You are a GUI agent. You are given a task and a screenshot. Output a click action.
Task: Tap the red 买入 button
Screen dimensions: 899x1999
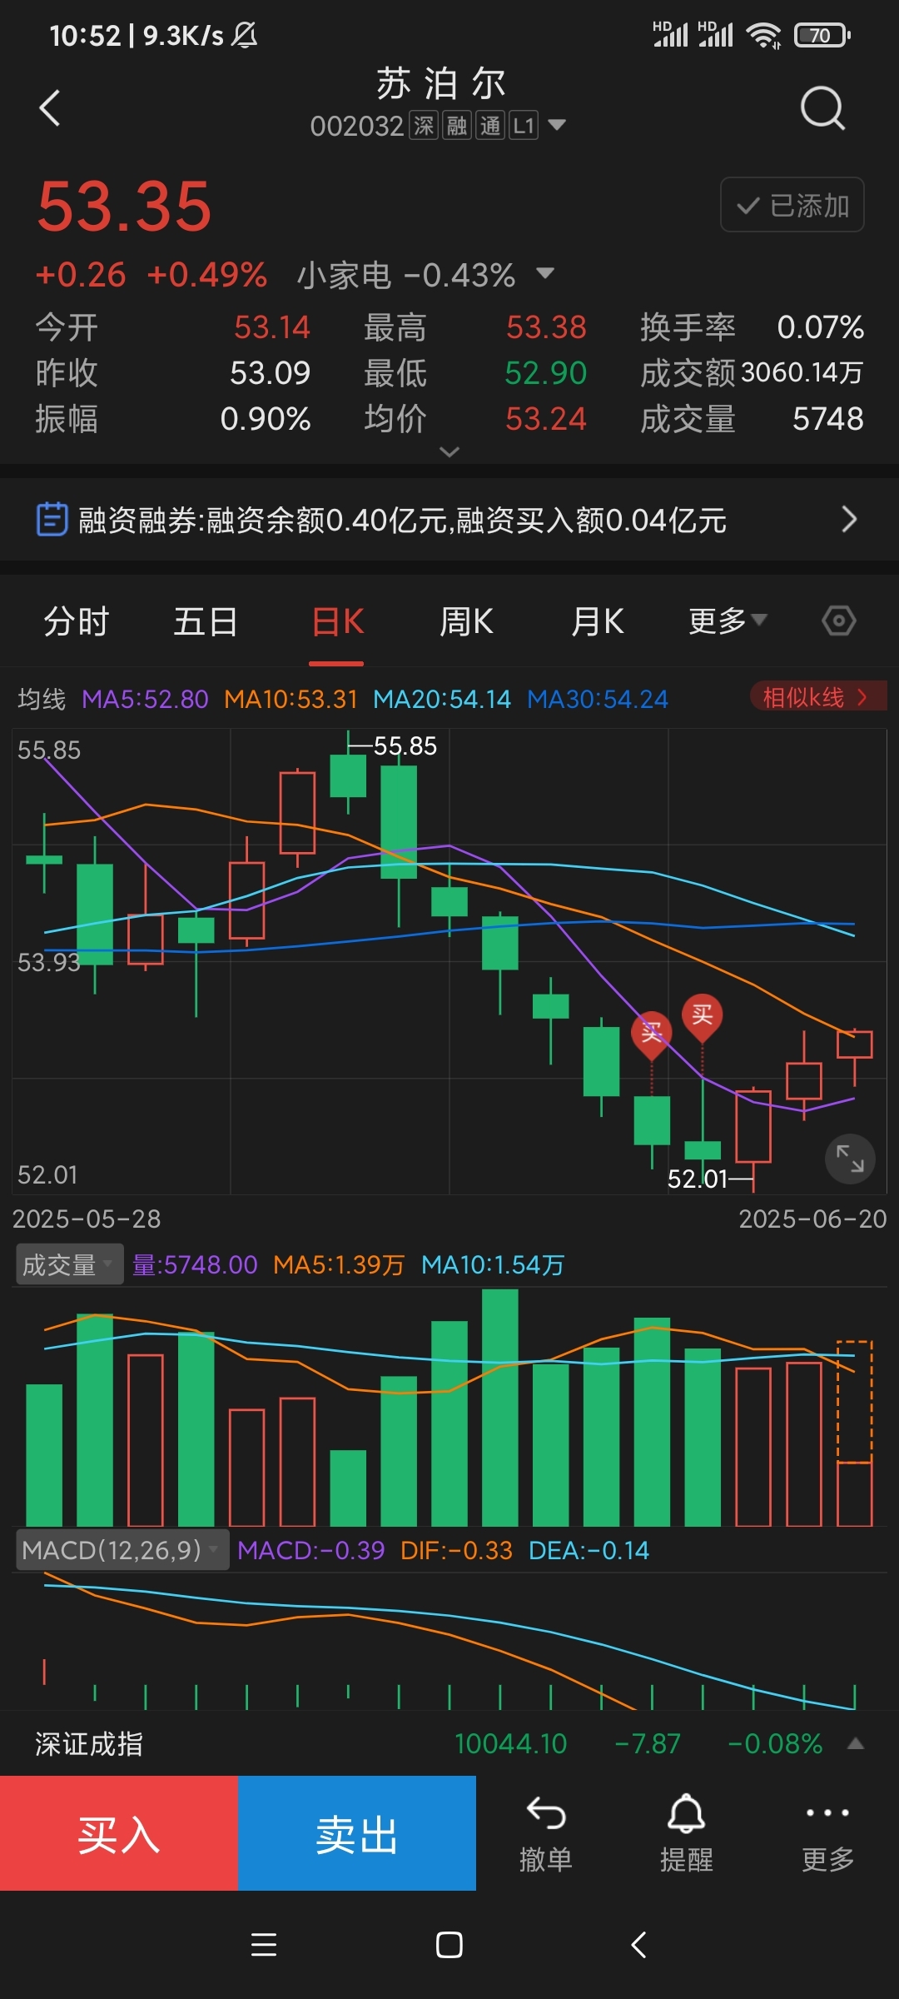point(119,1833)
